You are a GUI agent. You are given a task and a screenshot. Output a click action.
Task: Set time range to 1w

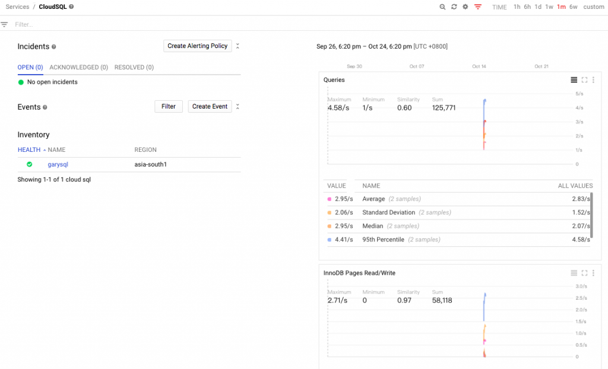pyautogui.click(x=549, y=7)
